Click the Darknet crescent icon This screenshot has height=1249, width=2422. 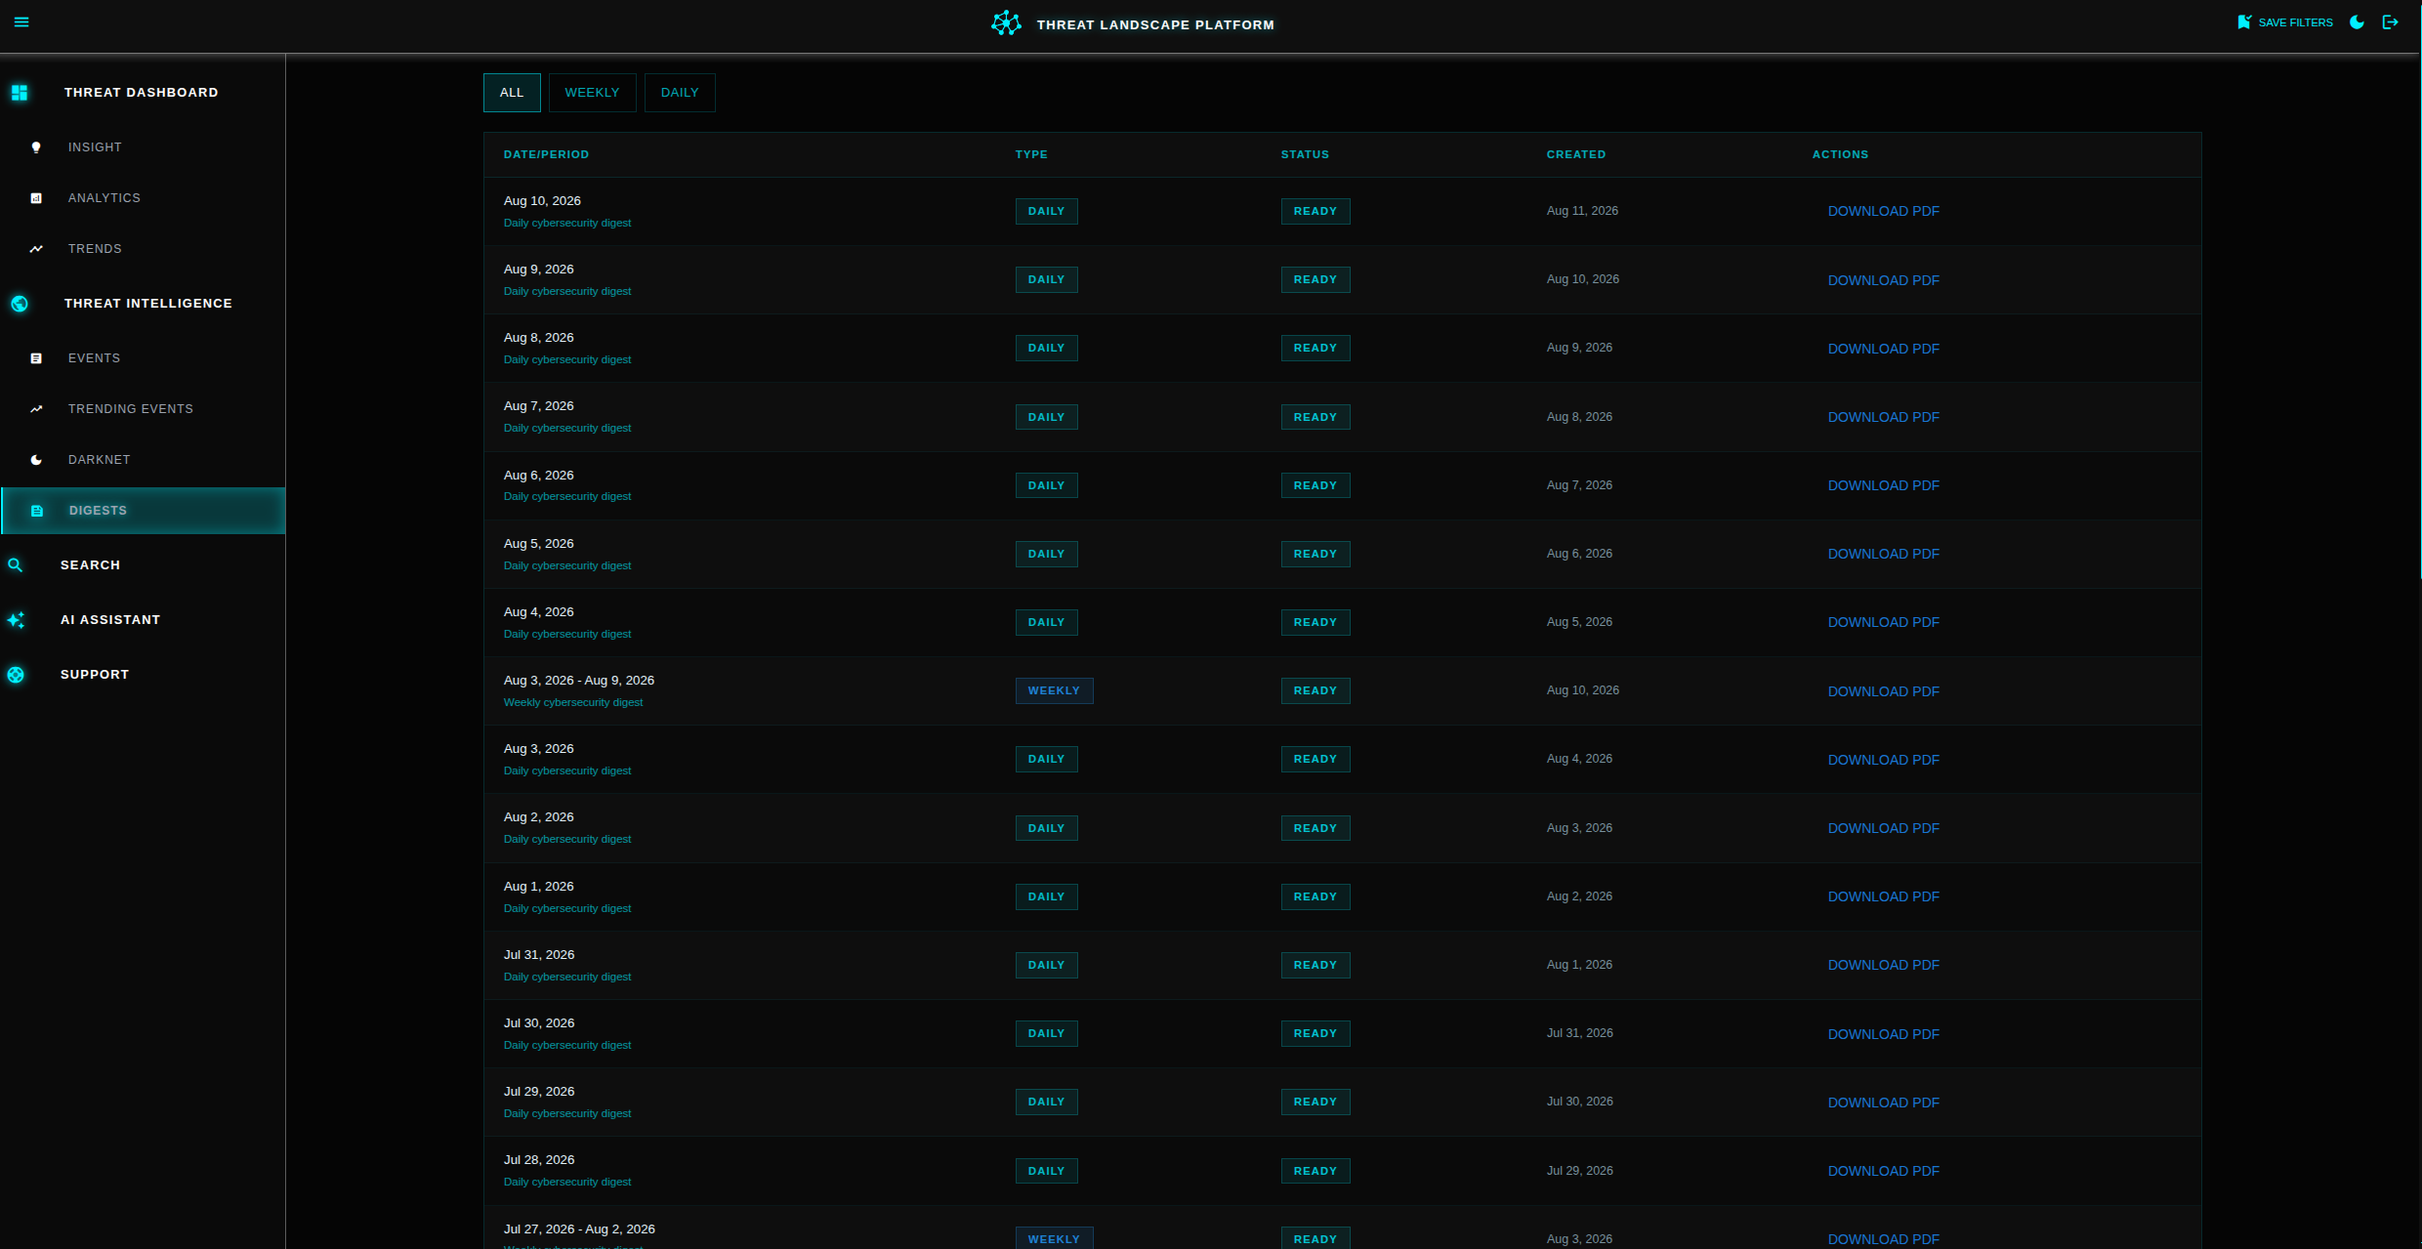[x=36, y=460]
